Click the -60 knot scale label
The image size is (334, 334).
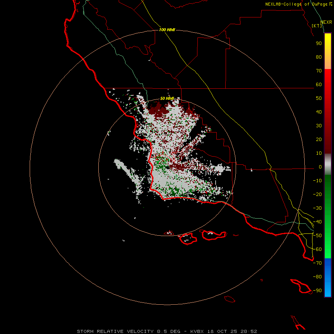pos(317,249)
